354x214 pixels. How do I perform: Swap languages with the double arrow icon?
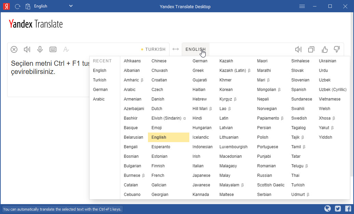(176, 49)
